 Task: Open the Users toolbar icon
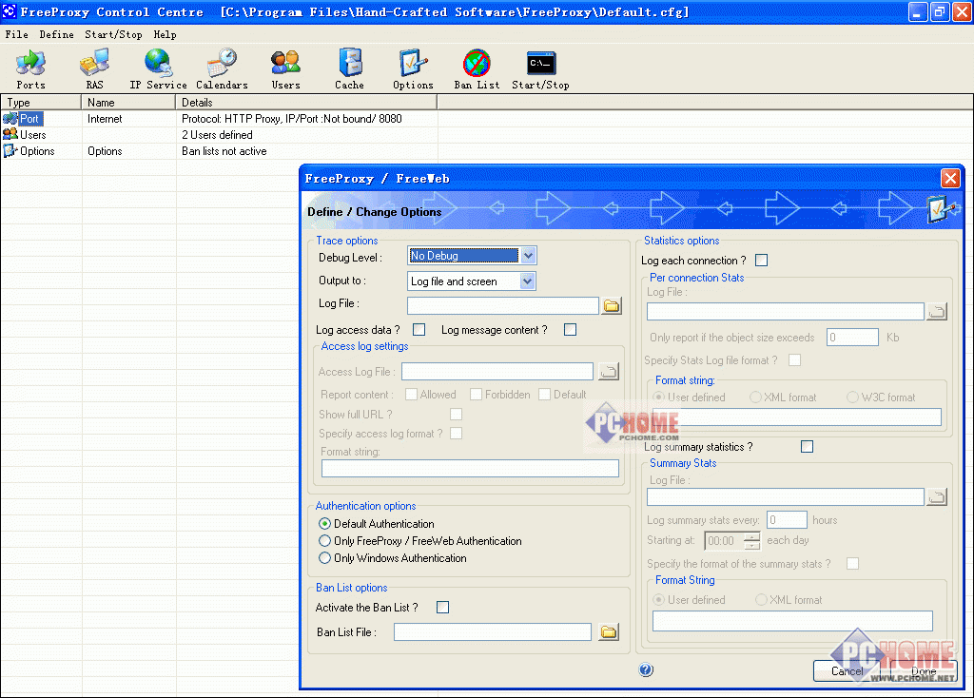click(x=285, y=68)
